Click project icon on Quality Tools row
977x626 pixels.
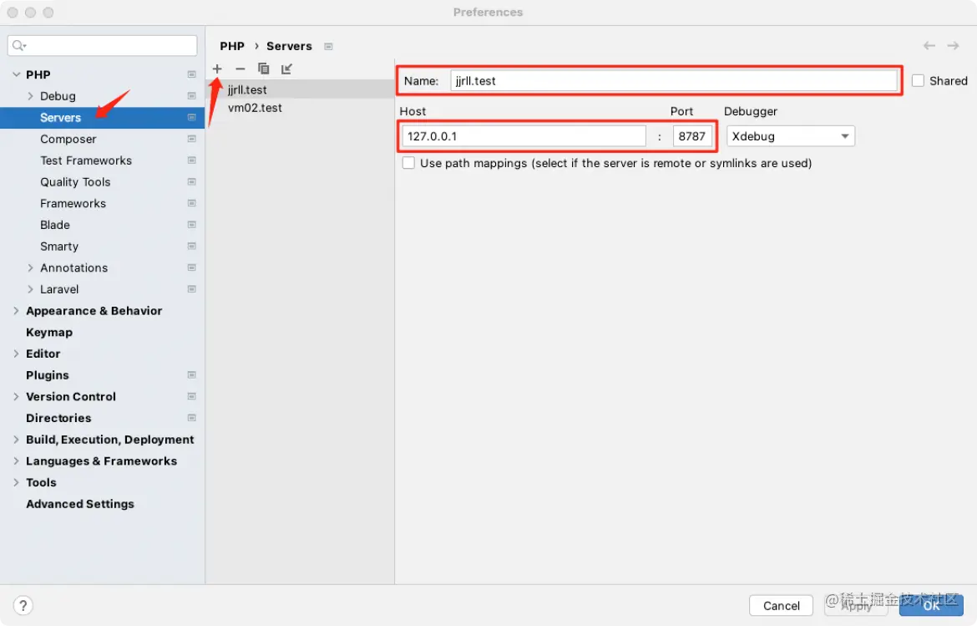pos(191,181)
